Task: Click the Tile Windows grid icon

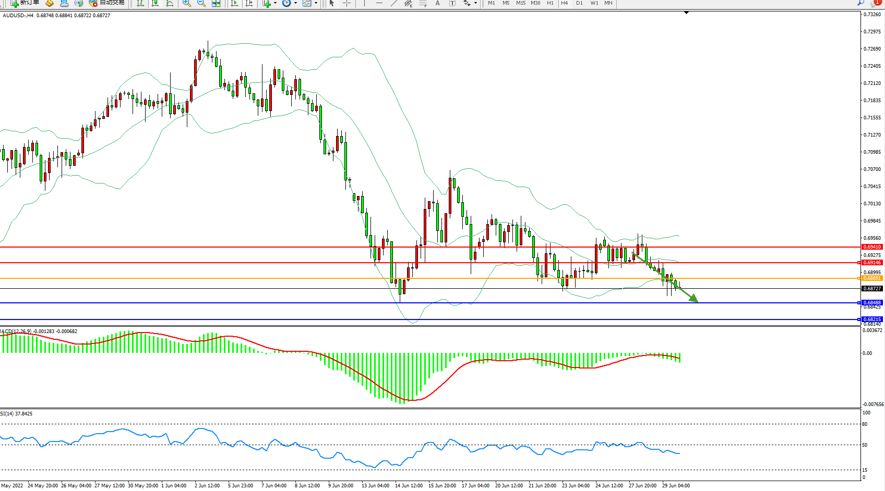Action: [216, 3]
